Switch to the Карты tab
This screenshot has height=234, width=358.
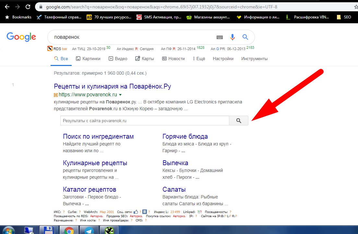145,59
